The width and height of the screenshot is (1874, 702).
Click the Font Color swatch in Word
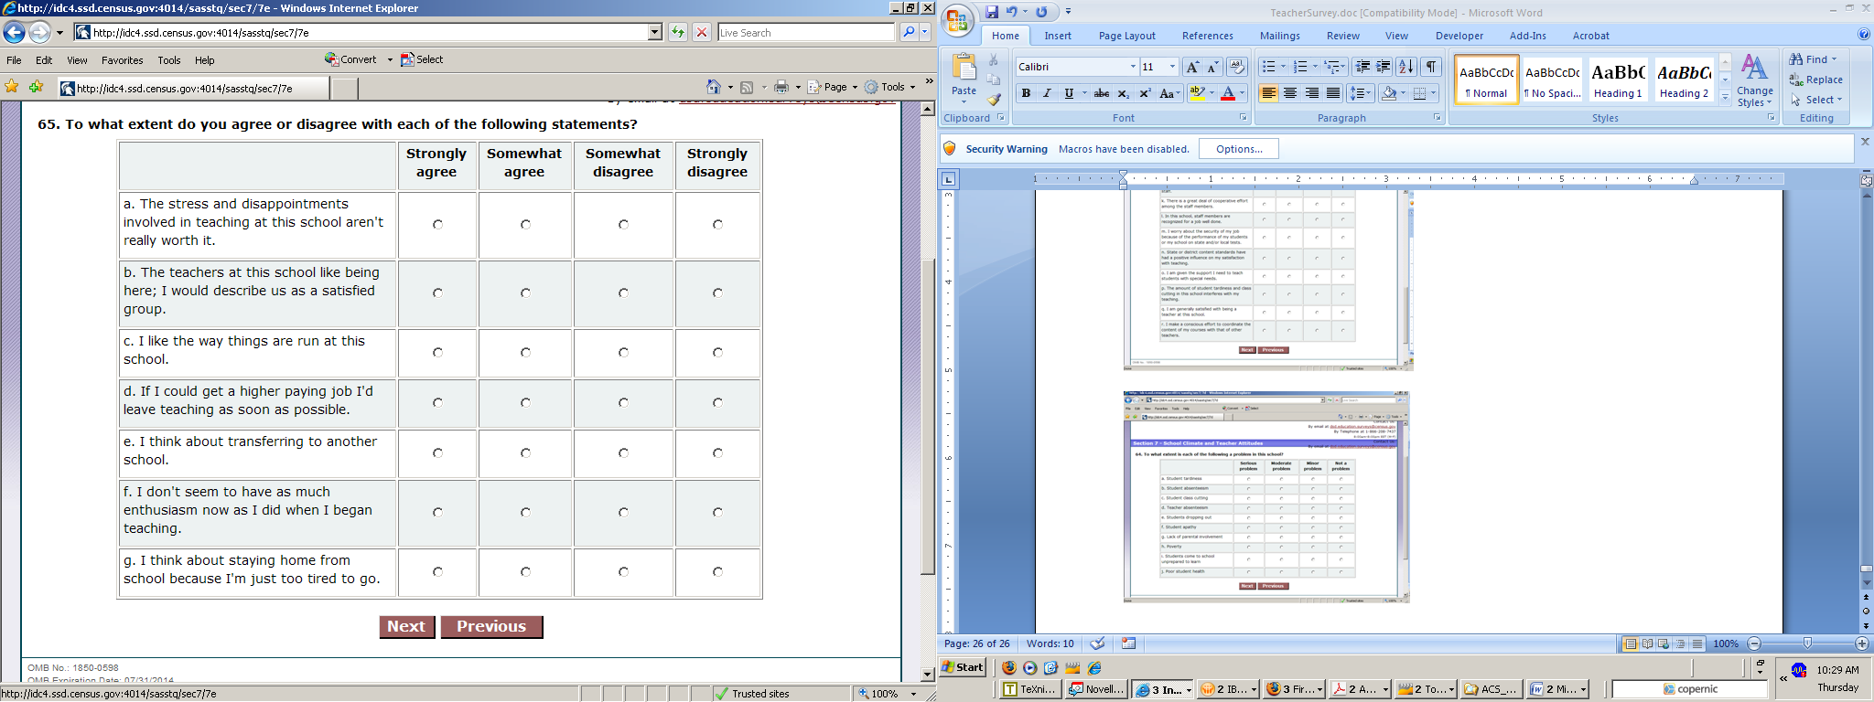1228,93
